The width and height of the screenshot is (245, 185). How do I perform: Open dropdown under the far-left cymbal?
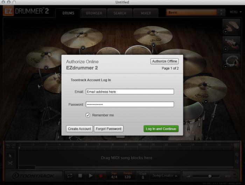click(x=46, y=68)
